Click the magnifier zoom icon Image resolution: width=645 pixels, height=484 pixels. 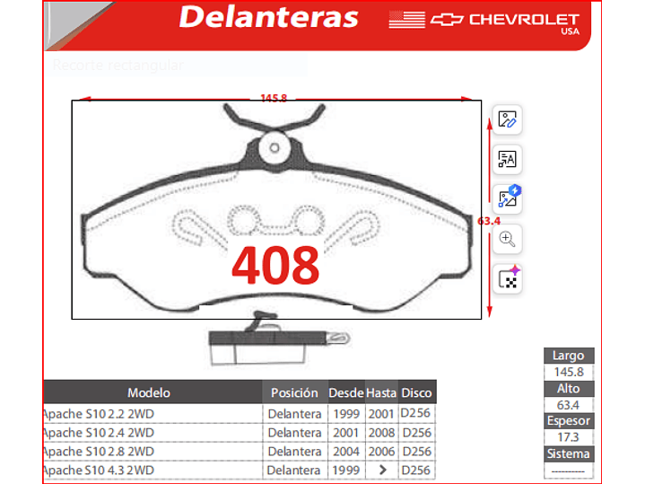click(x=508, y=239)
